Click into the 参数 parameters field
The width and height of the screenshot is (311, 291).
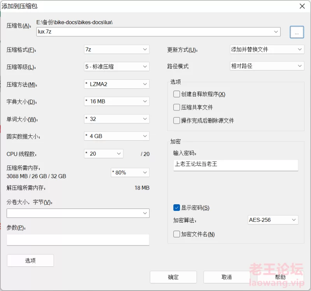(78, 240)
